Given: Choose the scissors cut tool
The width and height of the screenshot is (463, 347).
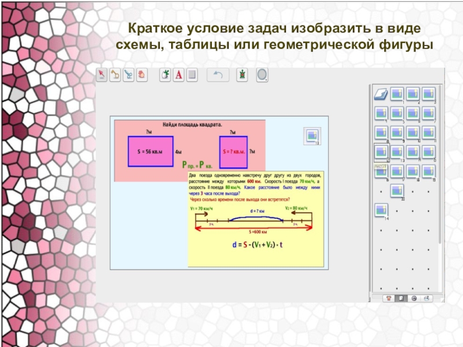Looking at the screenshot, I should 128,75.
